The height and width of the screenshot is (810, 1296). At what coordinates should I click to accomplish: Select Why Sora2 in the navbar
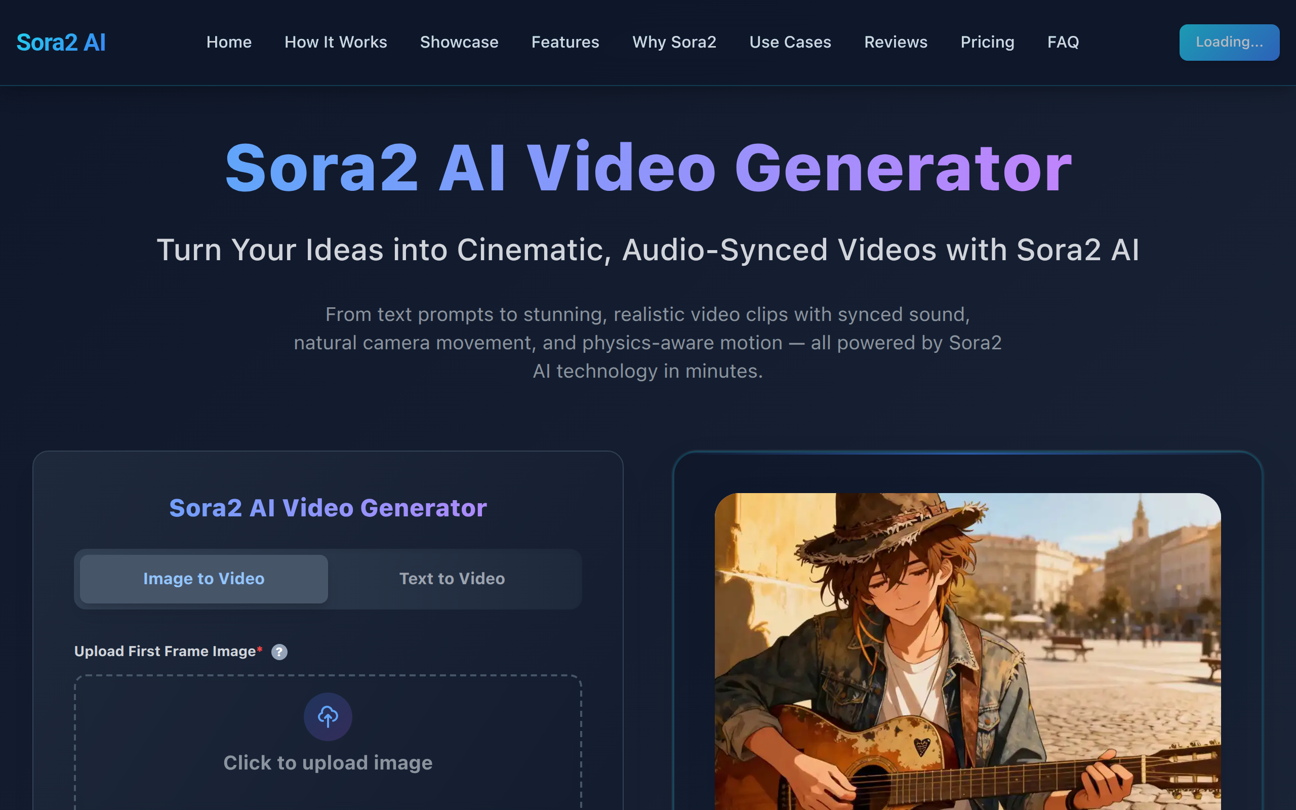click(675, 43)
